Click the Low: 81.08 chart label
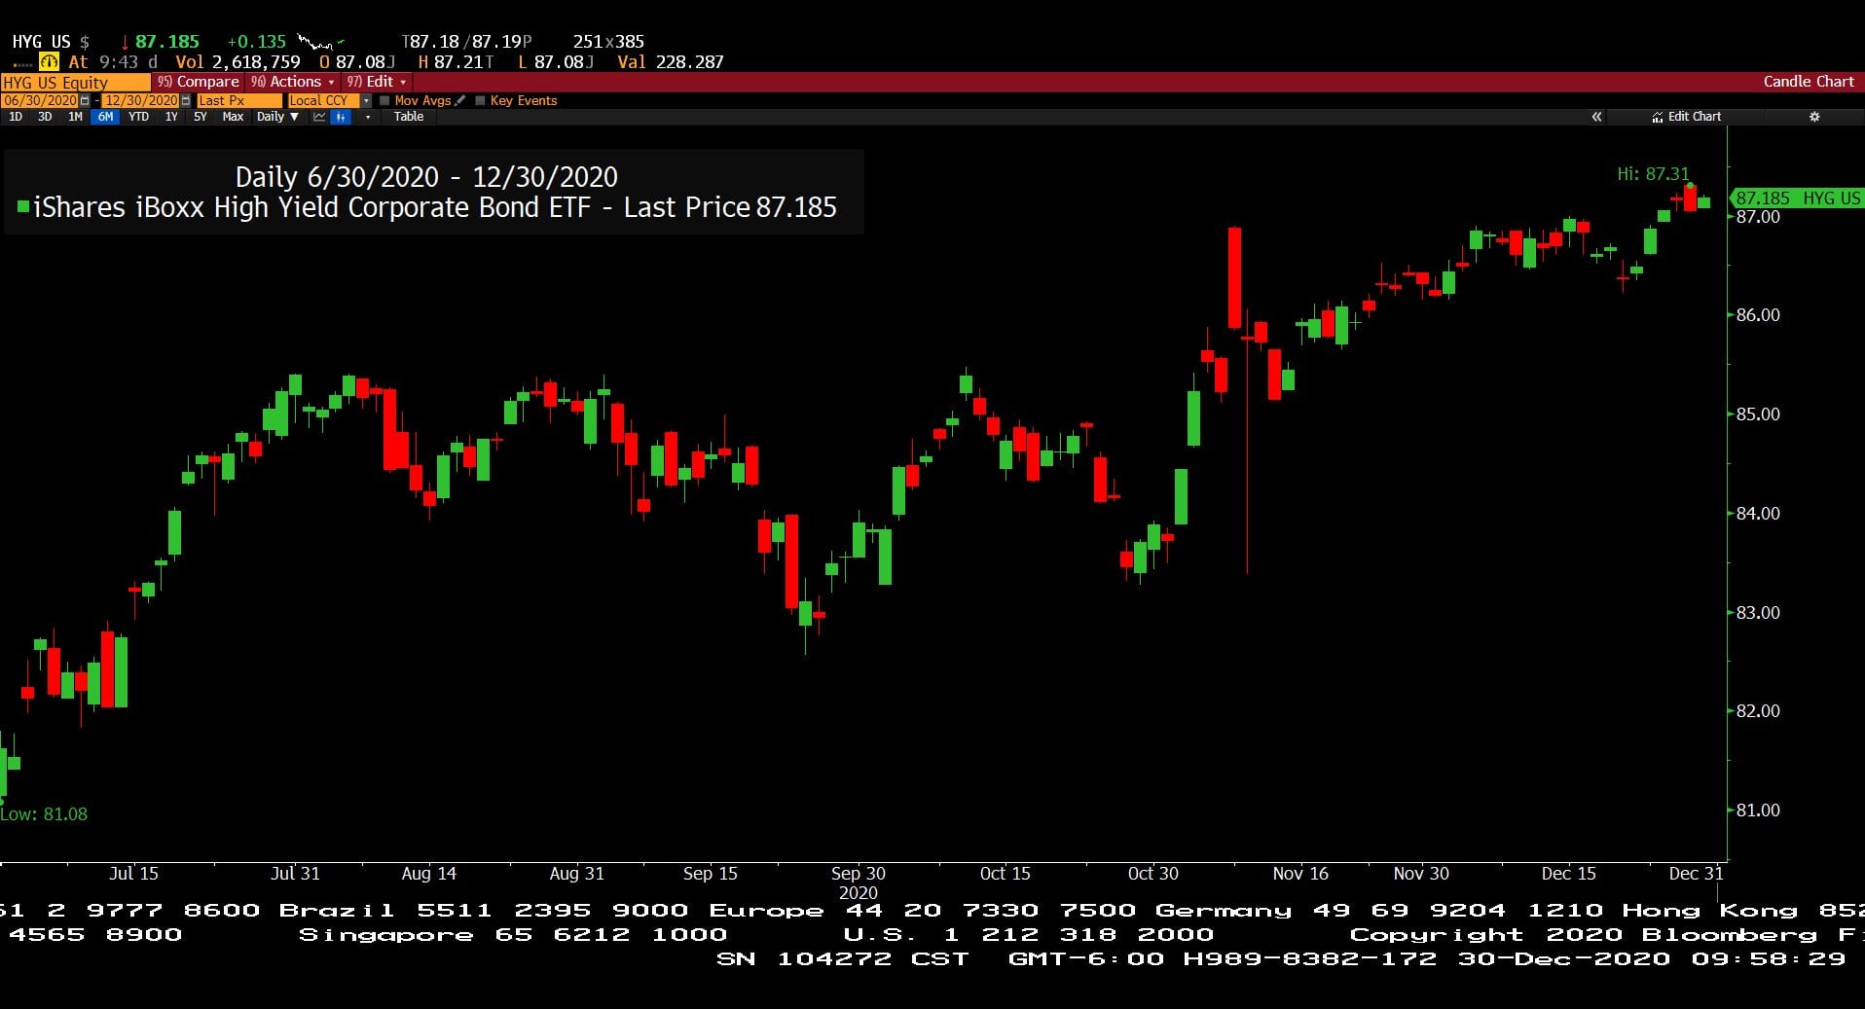Viewport: 1865px width, 1009px height. (44, 814)
